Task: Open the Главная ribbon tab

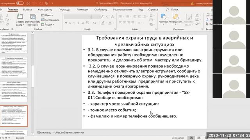Action: (12, 9)
